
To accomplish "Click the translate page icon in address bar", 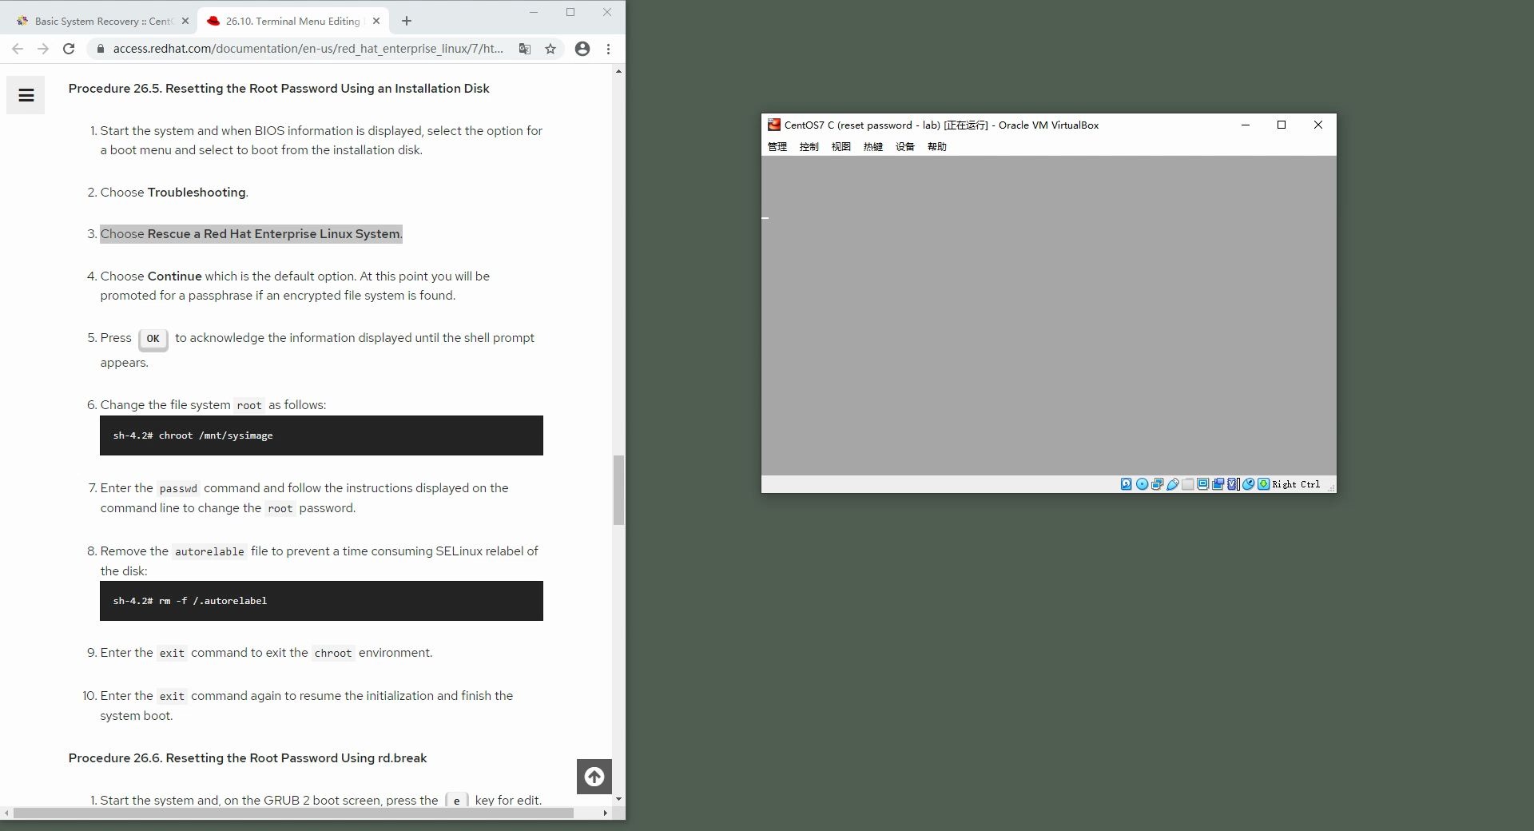I will click(525, 49).
